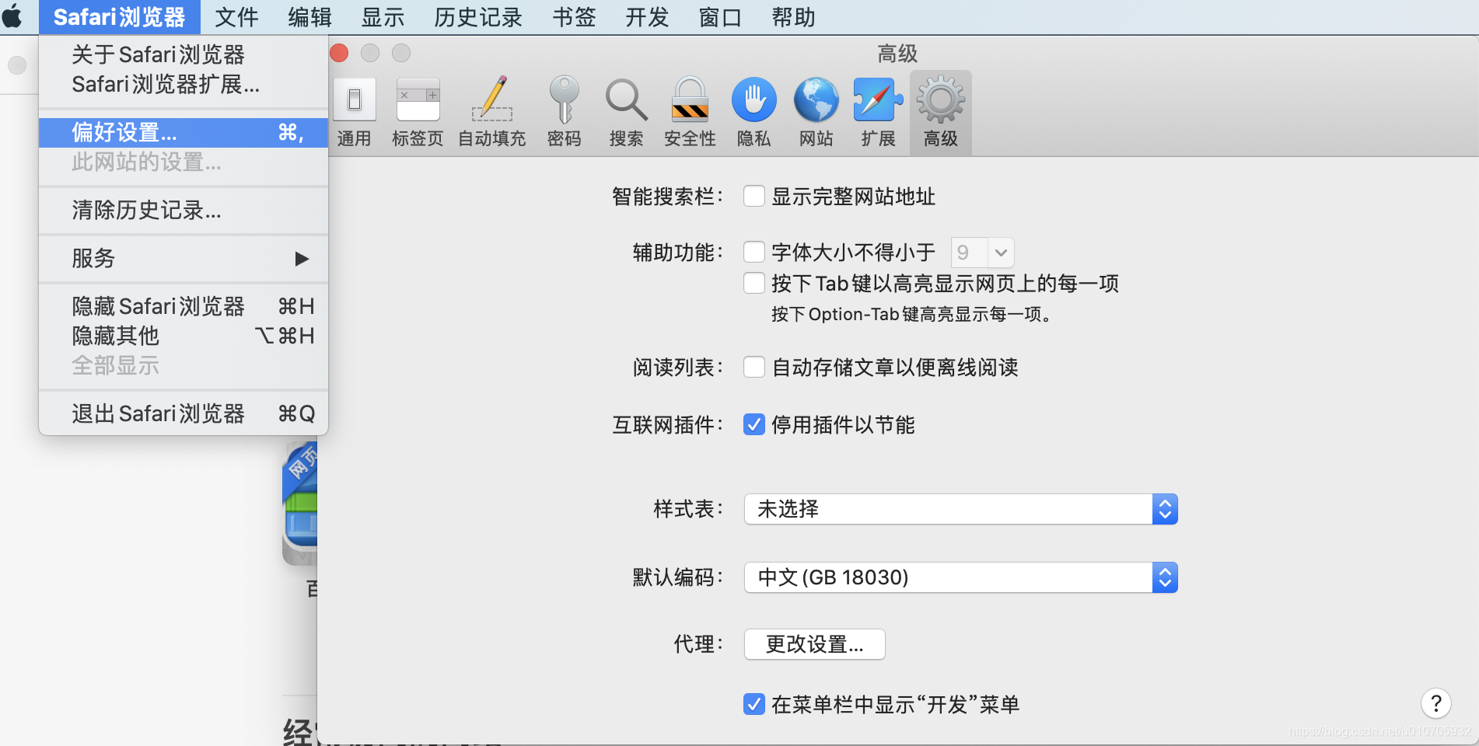Enable 自动存储文章以便离线阅读 checkbox
Screen dimensions: 1479x746
pos(753,367)
